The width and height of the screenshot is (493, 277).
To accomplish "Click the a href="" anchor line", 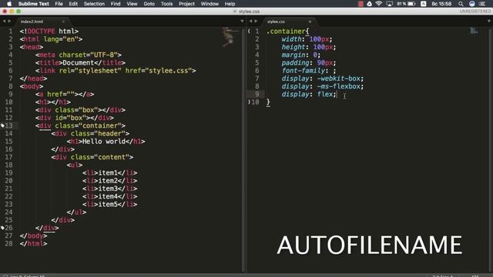I will (65, 94).
